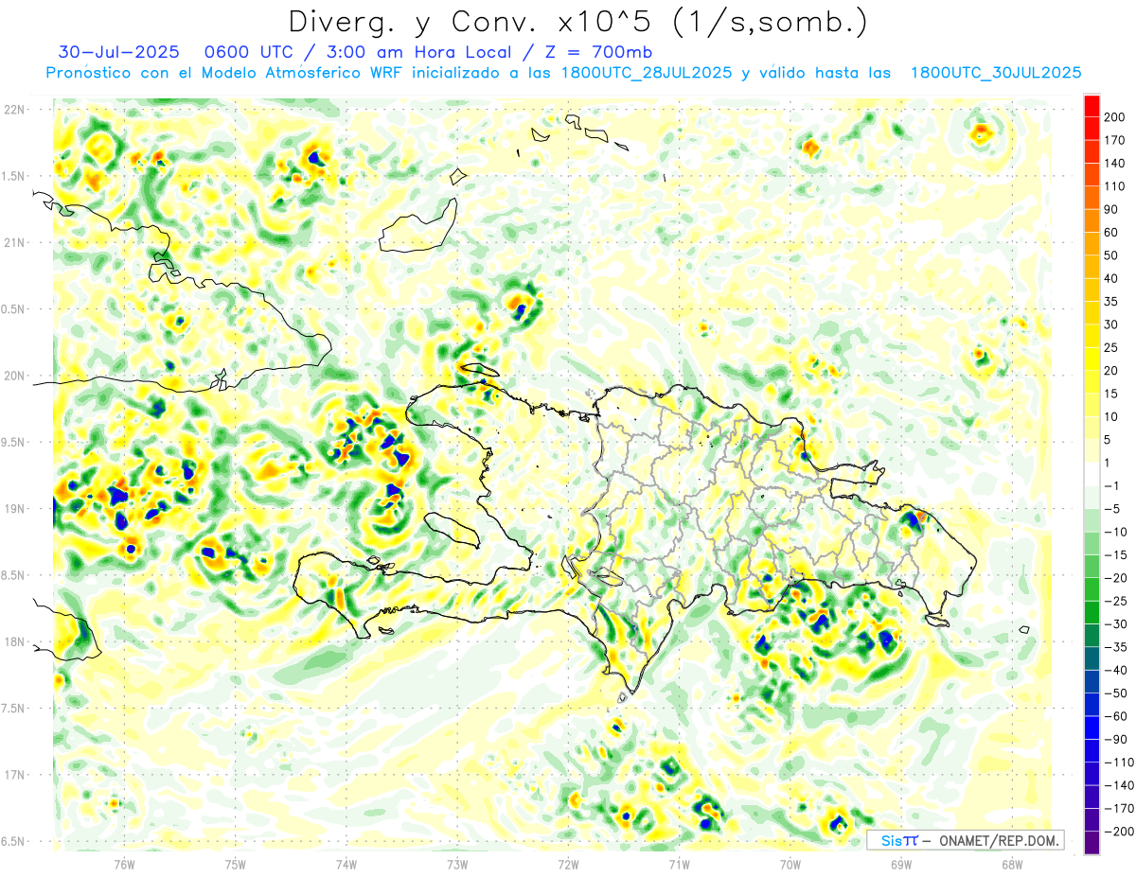1136x877 pixels.
Task: Click the 'Pronóstico con el Modelo Atmosférico WRF' text
Action: (226, 73)
